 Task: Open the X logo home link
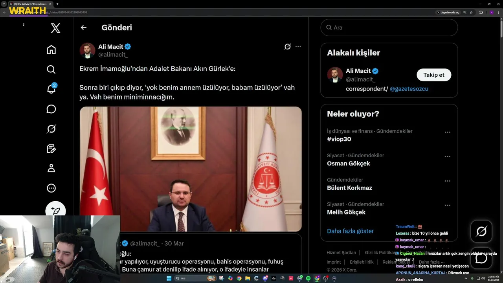click(x=55, y=28)
